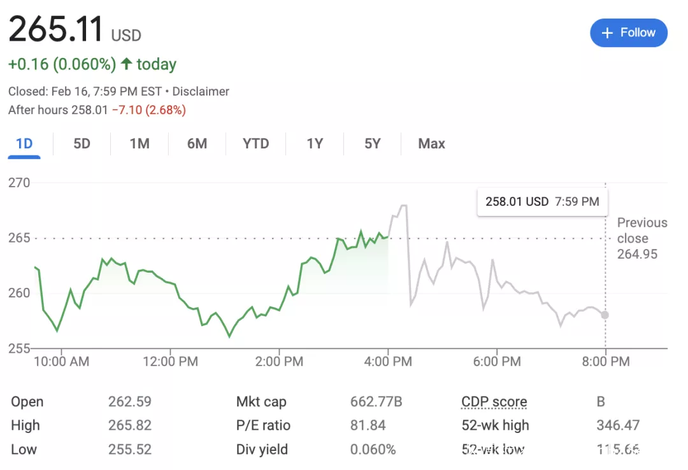Click the green up arrow icon
688x470 pixels.
[126, 64]
